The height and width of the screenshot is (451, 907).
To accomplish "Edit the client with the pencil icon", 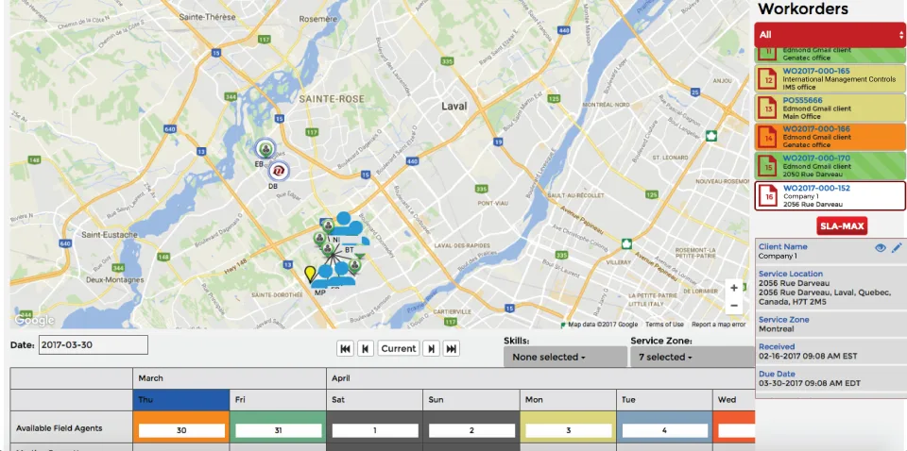I will pos(896,248).
